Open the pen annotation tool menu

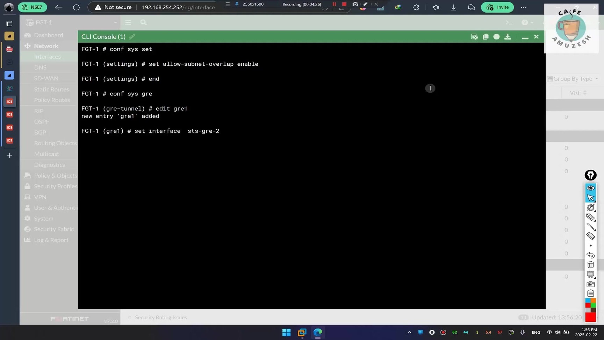pos(591,175)
